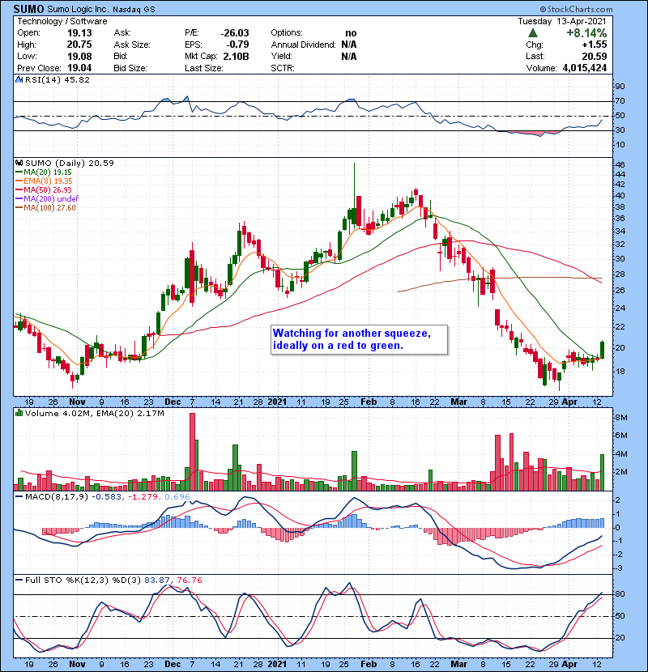Click the High value 20.75

pyautogui.click(x=79, y=45)
